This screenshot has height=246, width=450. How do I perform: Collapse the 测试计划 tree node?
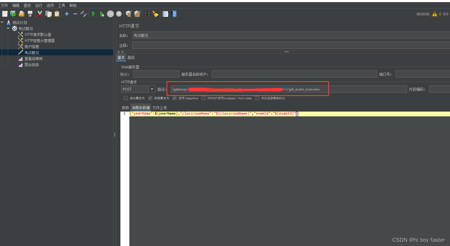pyautogui.click(x=2, y=22)
